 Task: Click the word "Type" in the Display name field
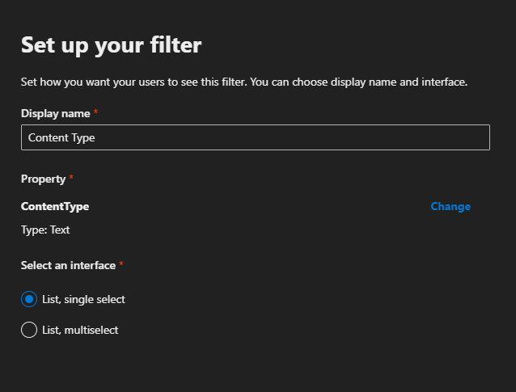pos(82,137)
